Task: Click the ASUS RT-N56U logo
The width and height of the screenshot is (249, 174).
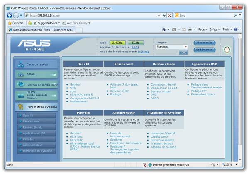Action: [34, 45]
